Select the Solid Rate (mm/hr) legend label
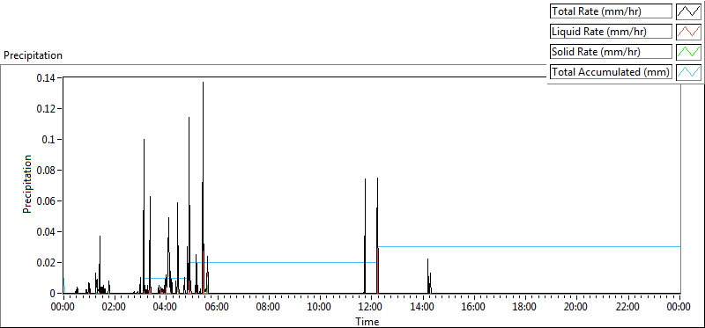Image resolution: width=705 pixels, height=328 pixels. [x=611, y=52]
